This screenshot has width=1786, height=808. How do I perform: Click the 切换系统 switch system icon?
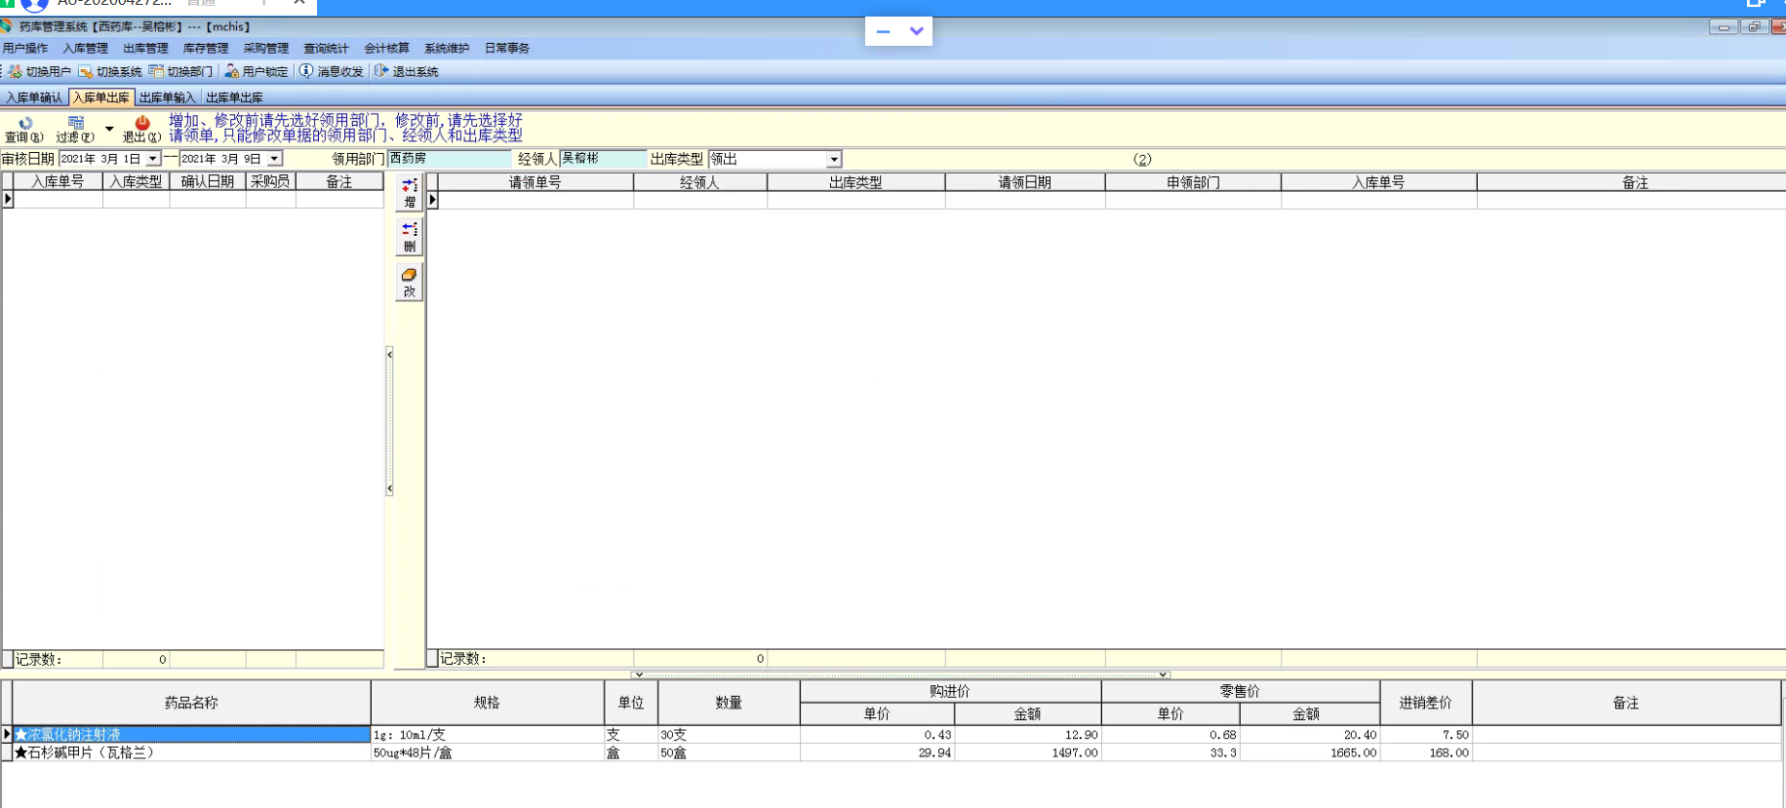pyautogui.click(x=86, y=71)
